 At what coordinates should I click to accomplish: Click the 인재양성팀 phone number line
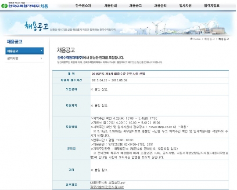point(122,144)
